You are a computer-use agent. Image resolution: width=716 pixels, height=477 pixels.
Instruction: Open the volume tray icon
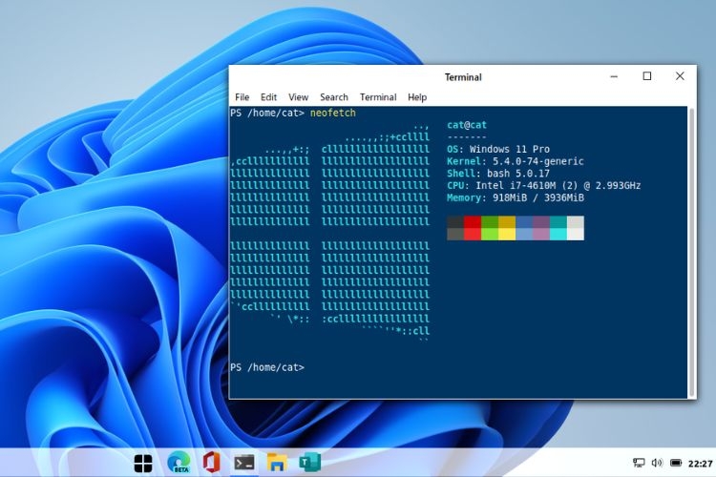point(657,464)
